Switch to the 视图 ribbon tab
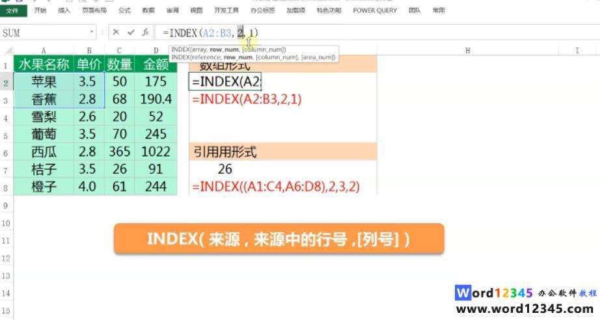Image resolution: width=600 pixels, height=320 pixels. point(197,10)
